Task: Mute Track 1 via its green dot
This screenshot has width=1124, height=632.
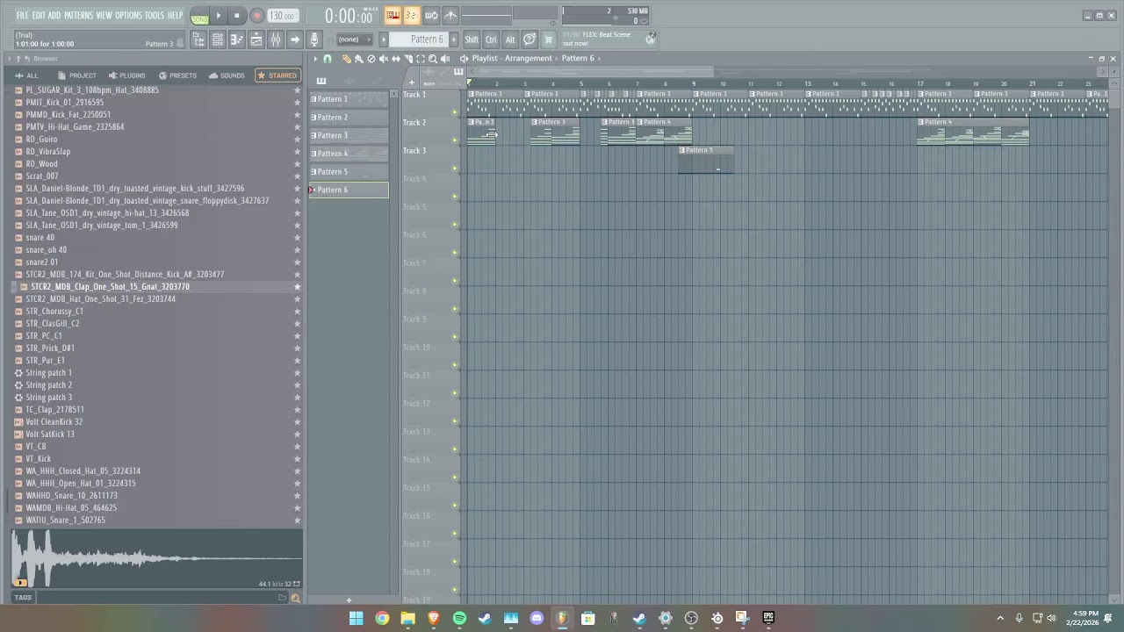Action: [455, 112]
